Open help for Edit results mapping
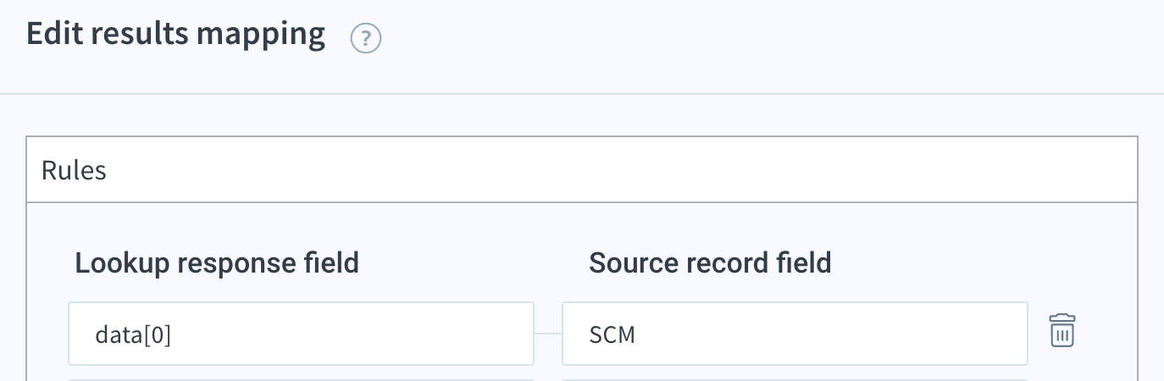This screenshot has width=1164, height=381. click(x=366, y=39)
